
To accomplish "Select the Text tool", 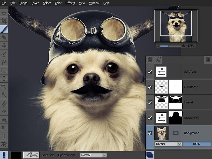I will (x=4, y=136).
